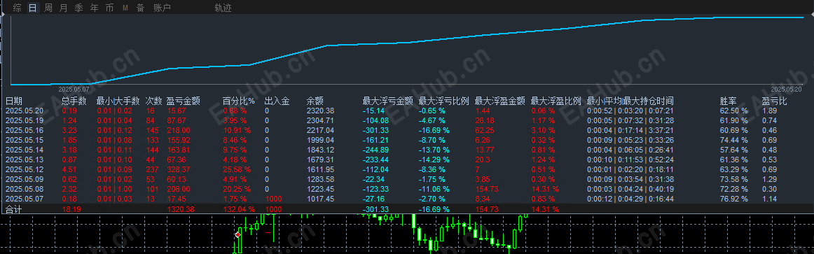Click the 盈亏比 column header
The height and width of the screenshot is (254, 814).
[774, 101]
